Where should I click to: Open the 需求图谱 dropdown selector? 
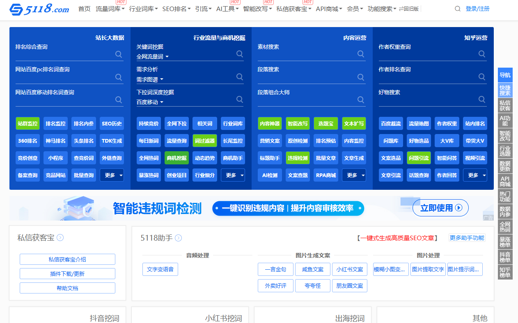point(150,79)
